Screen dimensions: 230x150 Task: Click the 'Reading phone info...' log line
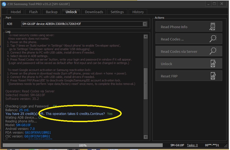[x=21, y=121]
